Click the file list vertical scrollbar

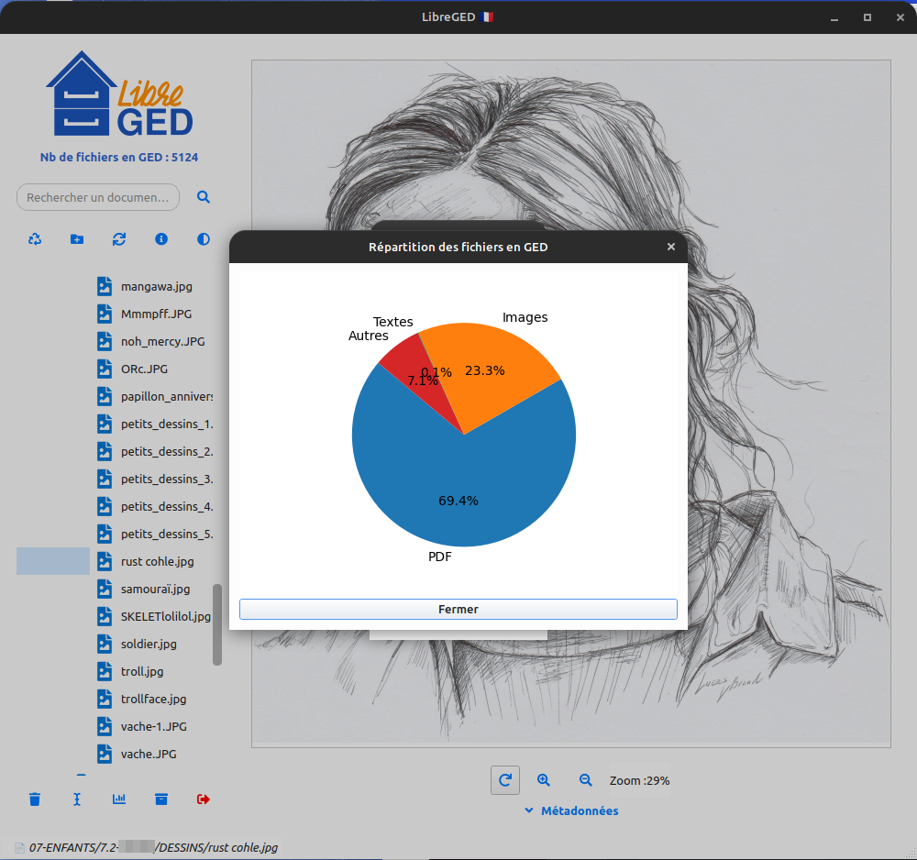[x=217, y=625]
